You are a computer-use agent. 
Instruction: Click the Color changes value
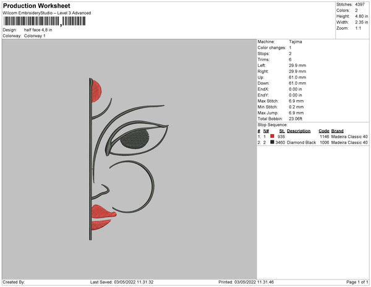(x=290, y=48)
